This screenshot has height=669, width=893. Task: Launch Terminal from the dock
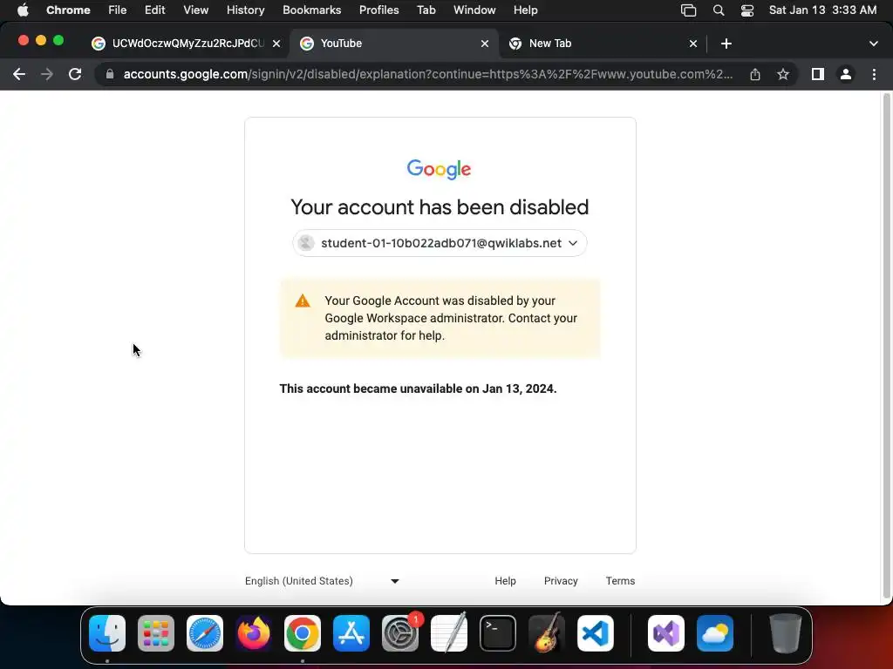pos(498,633)
